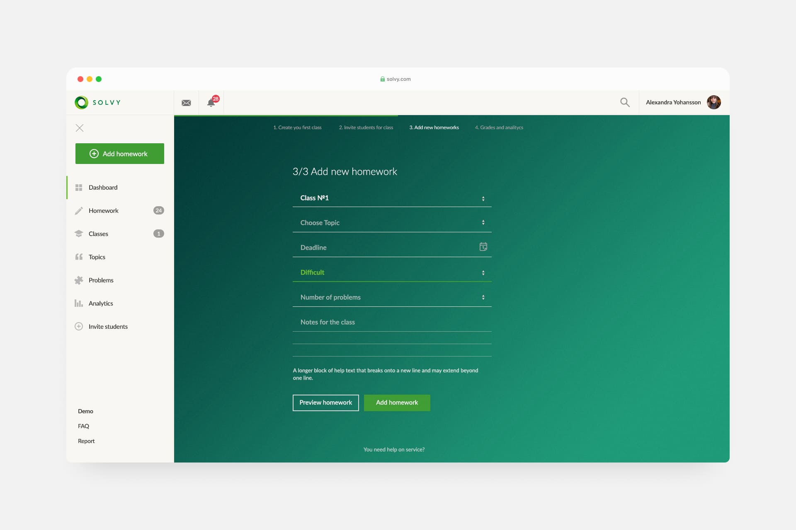Click the SOLVY logo
This screenshot has height=530, width=796.
pos(97,102)
